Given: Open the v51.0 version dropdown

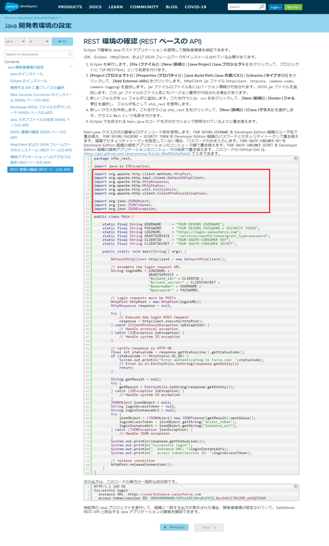Looking at the screenshot, I should 15,41.
